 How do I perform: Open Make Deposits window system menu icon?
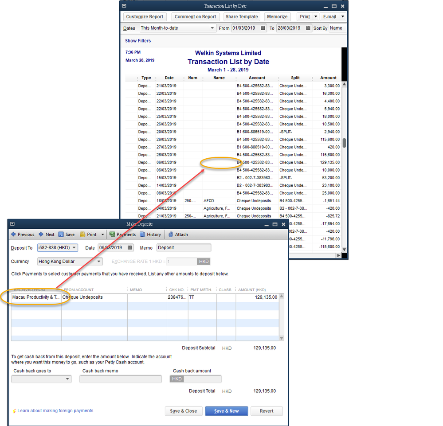(x=12, y=224)
